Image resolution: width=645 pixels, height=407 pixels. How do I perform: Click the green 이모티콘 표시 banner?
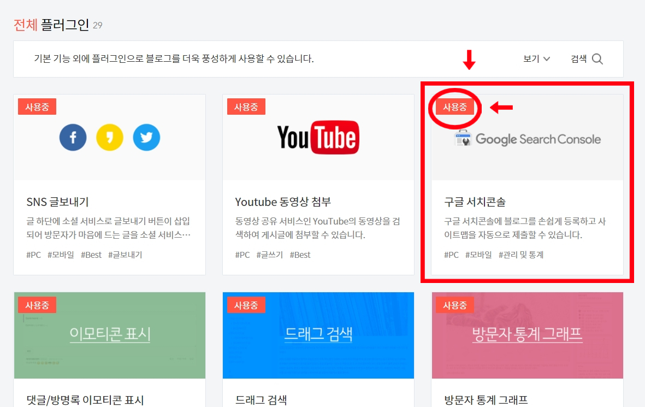pos(109,335)
